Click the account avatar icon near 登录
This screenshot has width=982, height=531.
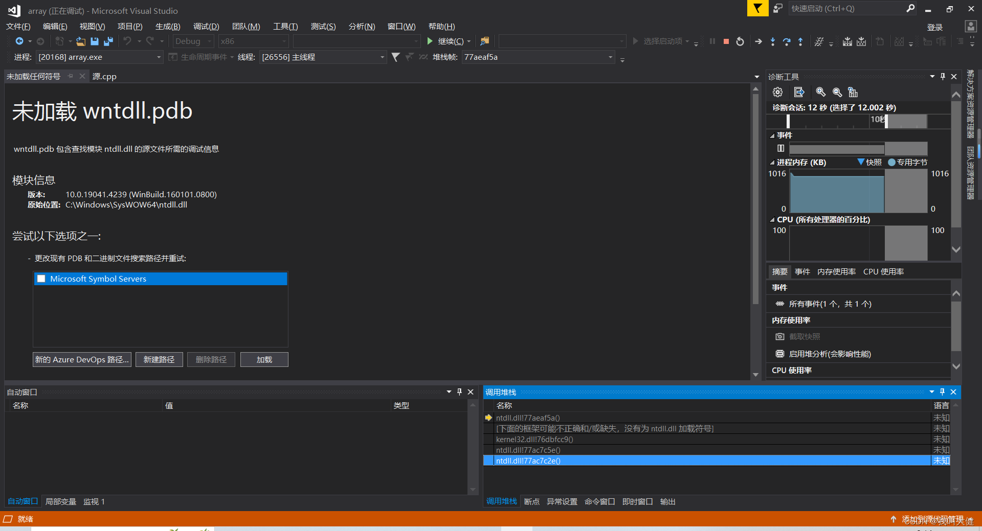(x=970, y=27)
